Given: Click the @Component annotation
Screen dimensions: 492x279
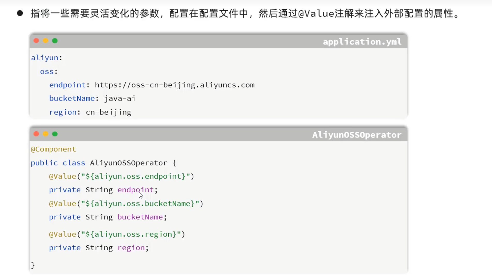Looking at the screenshot, I should point(53,149).
